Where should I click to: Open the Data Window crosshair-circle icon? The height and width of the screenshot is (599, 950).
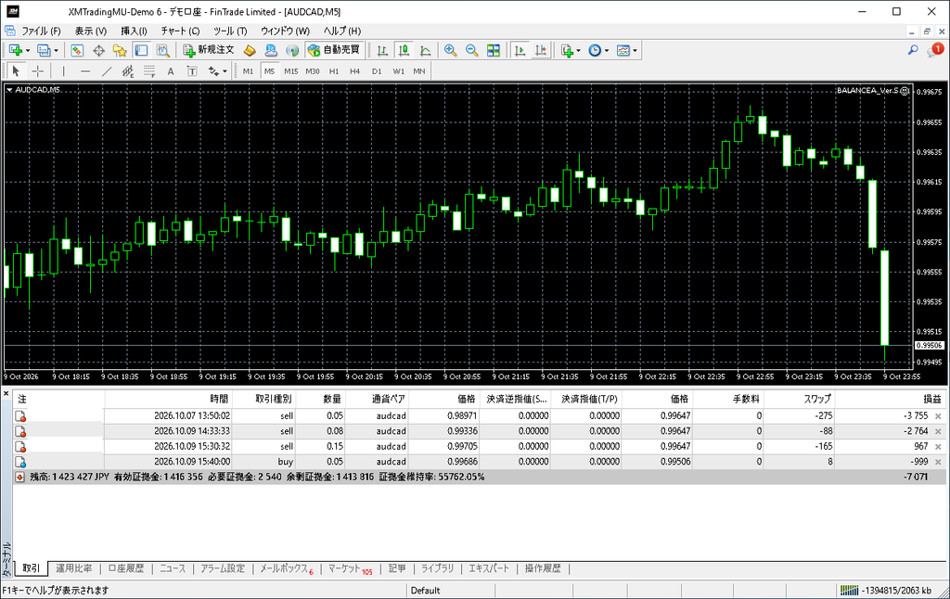tap(98, 50)
